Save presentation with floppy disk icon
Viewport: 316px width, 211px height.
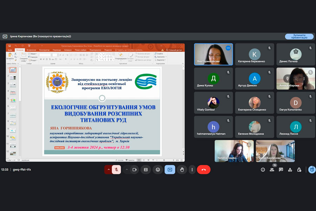coord(9,46)
